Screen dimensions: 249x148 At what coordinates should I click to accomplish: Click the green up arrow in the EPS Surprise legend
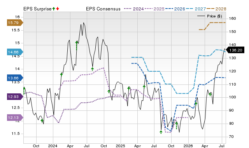click(54, 9)
